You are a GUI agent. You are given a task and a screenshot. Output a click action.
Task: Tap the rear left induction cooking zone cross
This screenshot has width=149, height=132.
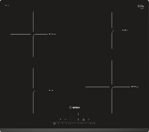pyautogui.click(x=33, y=34)
